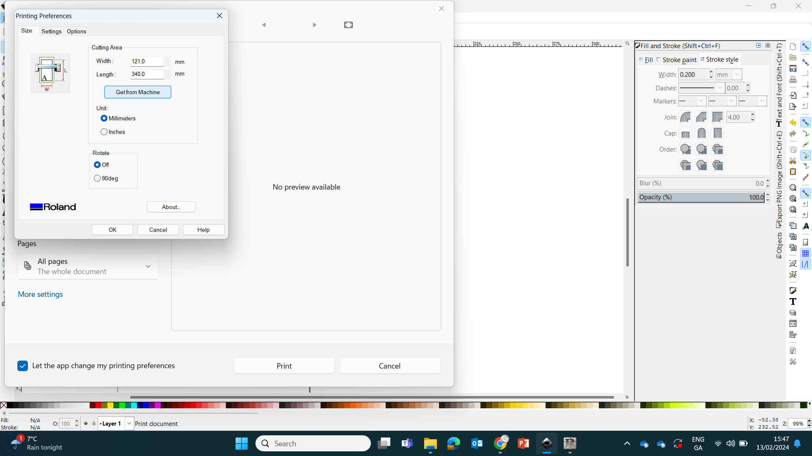Click the green Redo arrow icon
This screenshot has height=456, width=812.
[793, 133]
